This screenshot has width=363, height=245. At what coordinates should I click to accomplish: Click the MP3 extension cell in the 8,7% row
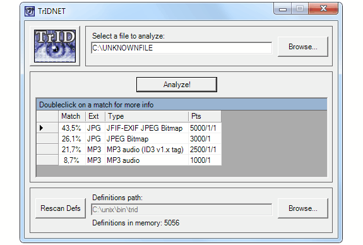95,160
